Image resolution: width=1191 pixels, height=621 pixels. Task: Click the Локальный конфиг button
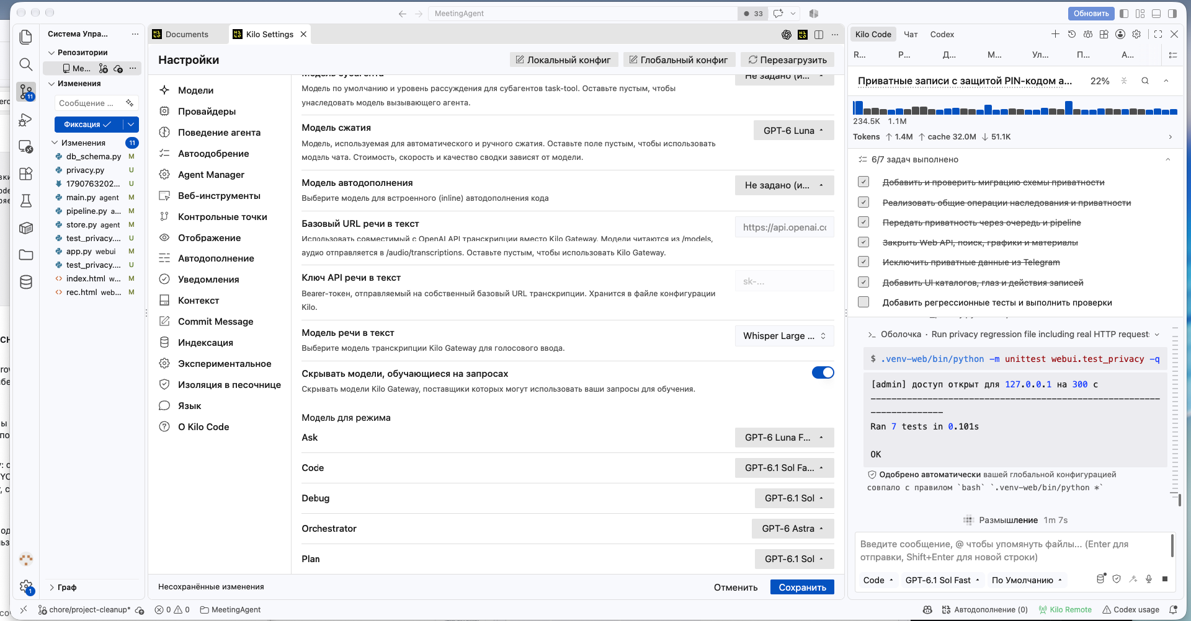click(x=563, y=60)
